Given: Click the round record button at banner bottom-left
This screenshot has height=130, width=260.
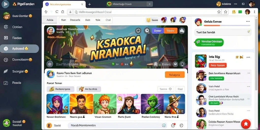Looking at the screenshot, I should tap(50, 64).
